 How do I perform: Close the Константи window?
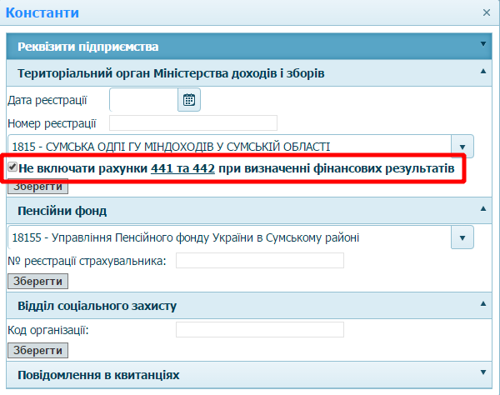pyautogui.click(x=487, y=12)
